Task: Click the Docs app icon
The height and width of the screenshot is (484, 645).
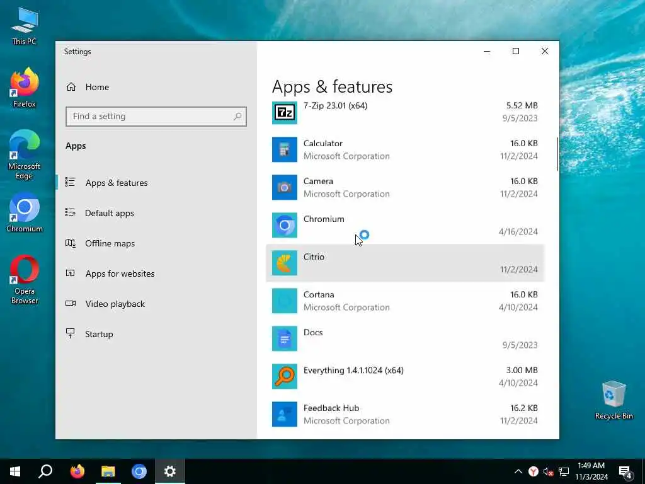Action: pos(284,338)
